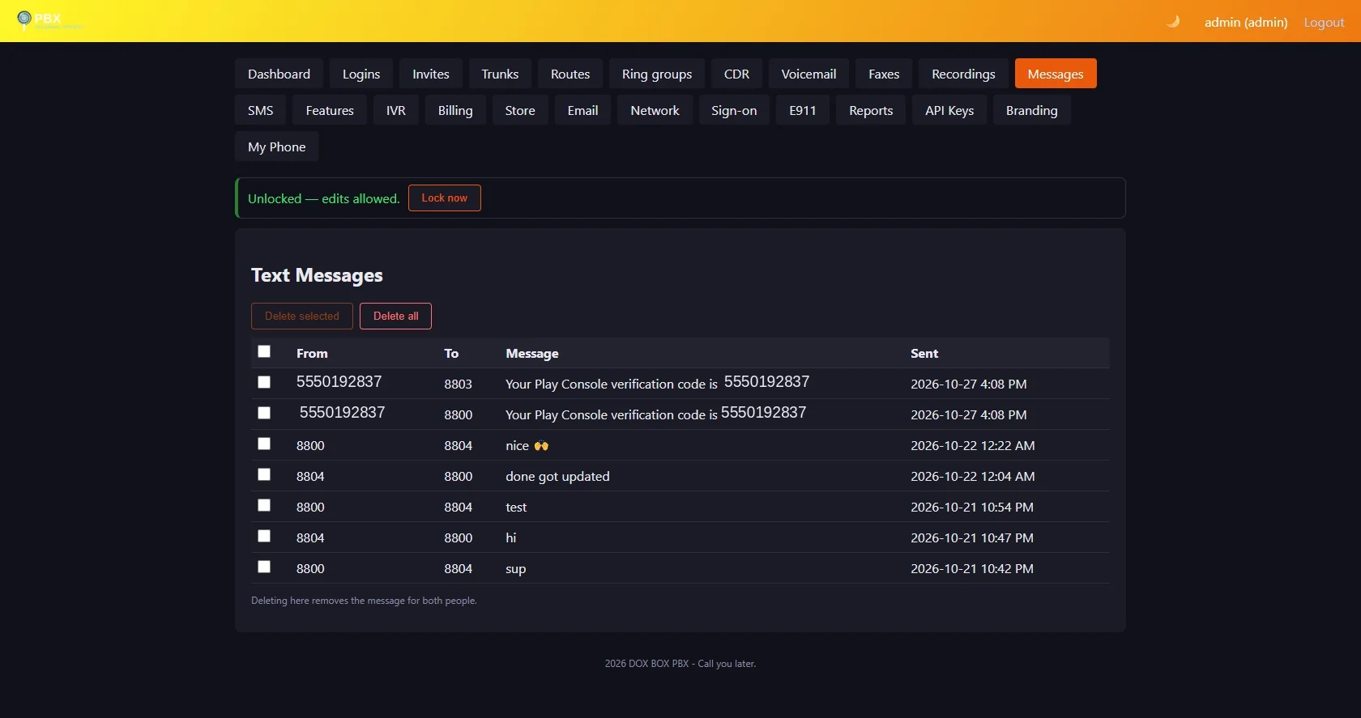Click the Delete all button

point(396,316)
